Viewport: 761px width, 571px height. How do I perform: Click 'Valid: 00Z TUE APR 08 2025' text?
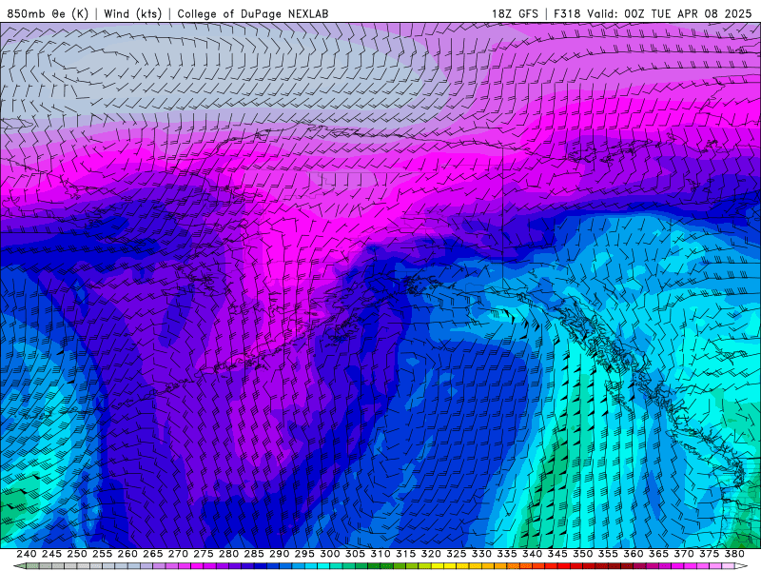[x=670, y=13]
